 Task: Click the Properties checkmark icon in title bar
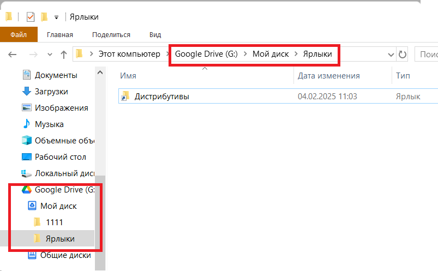point(31,17)
